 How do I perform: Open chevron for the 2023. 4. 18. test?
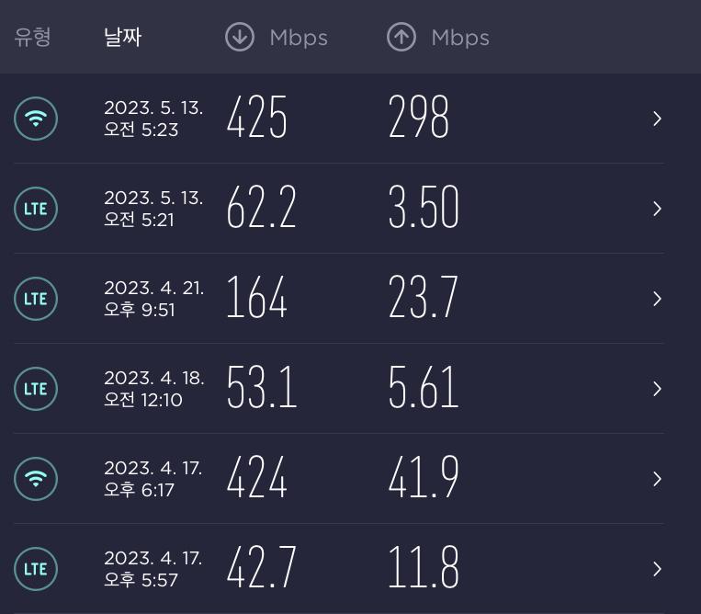tap(657, 389)
